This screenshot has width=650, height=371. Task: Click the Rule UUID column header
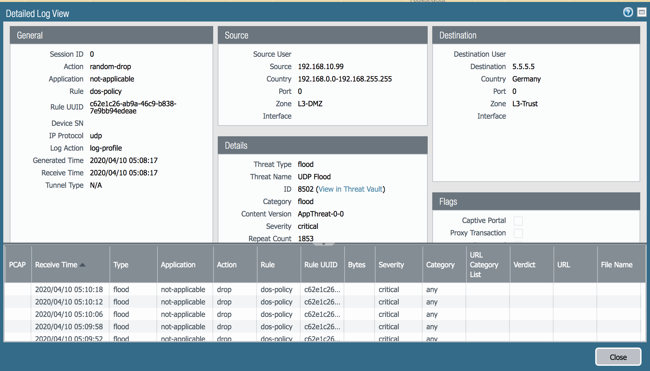pyautogui.click(x=321, y=265)
